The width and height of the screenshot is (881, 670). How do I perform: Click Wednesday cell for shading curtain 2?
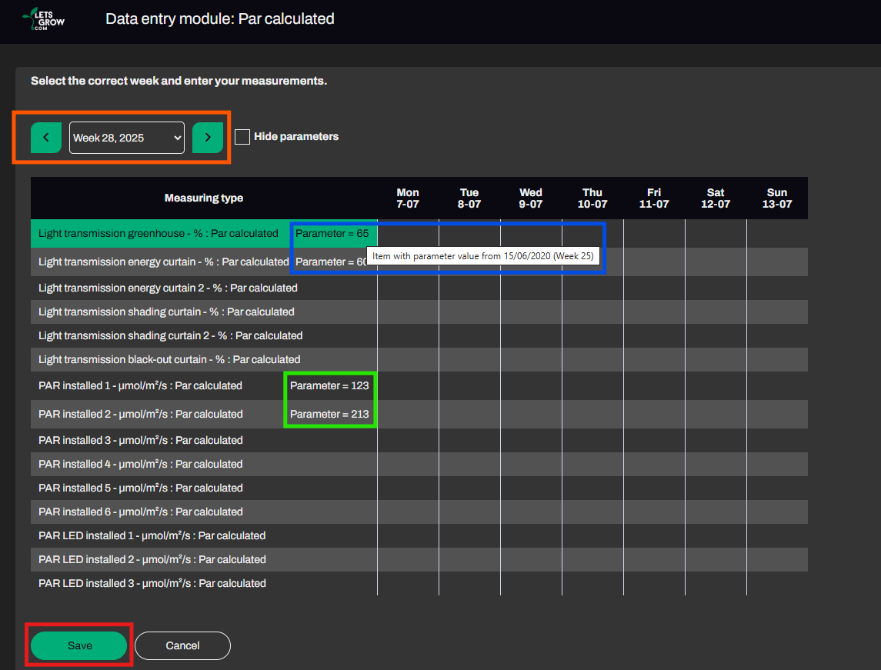pos(531,335)
